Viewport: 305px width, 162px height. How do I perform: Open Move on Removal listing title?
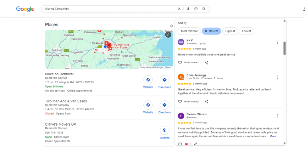click(59, 74)
